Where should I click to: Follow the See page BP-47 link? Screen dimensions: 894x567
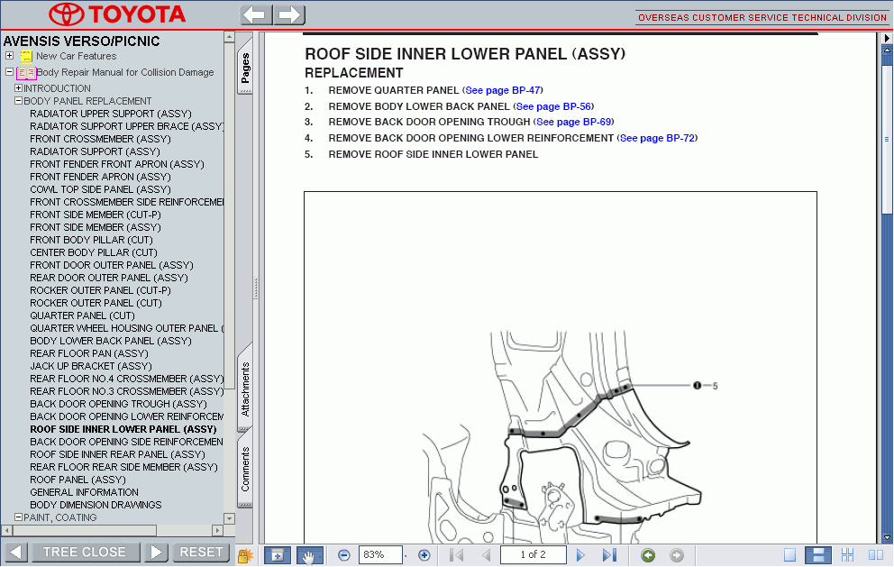[x=503, y=90]
